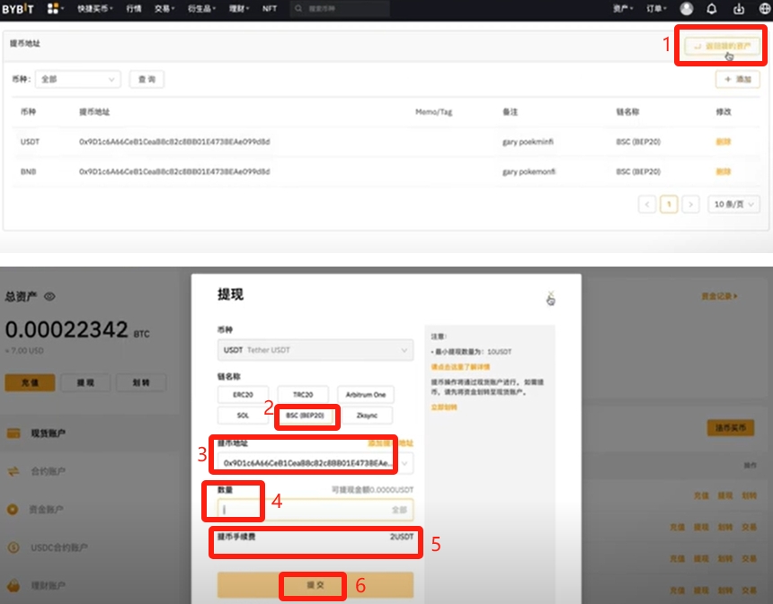Click the orange learn more details link

click(460, 367)
